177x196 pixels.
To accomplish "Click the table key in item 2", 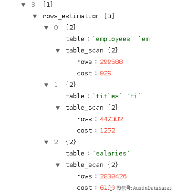I will (x=75, y=153).
